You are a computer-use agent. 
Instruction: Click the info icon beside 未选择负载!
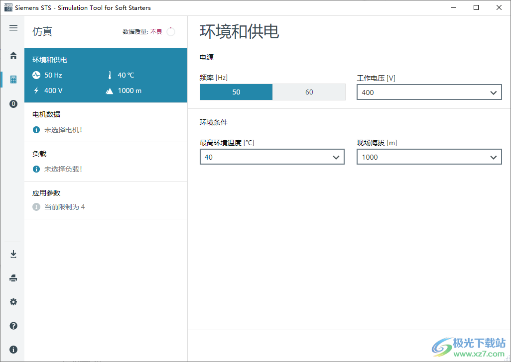(x=36, y=169)
